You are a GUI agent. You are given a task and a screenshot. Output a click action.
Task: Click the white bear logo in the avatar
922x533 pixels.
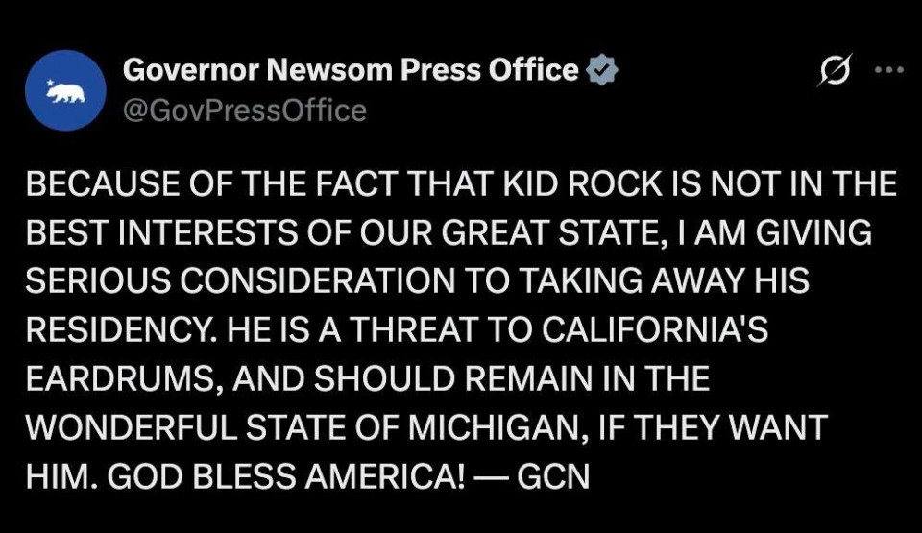(x=67, y=93)
